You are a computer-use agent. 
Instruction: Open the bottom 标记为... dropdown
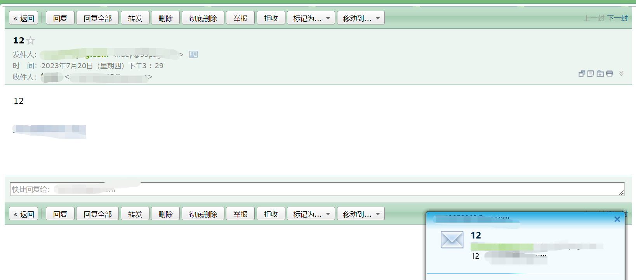click(x=311, y=214)
